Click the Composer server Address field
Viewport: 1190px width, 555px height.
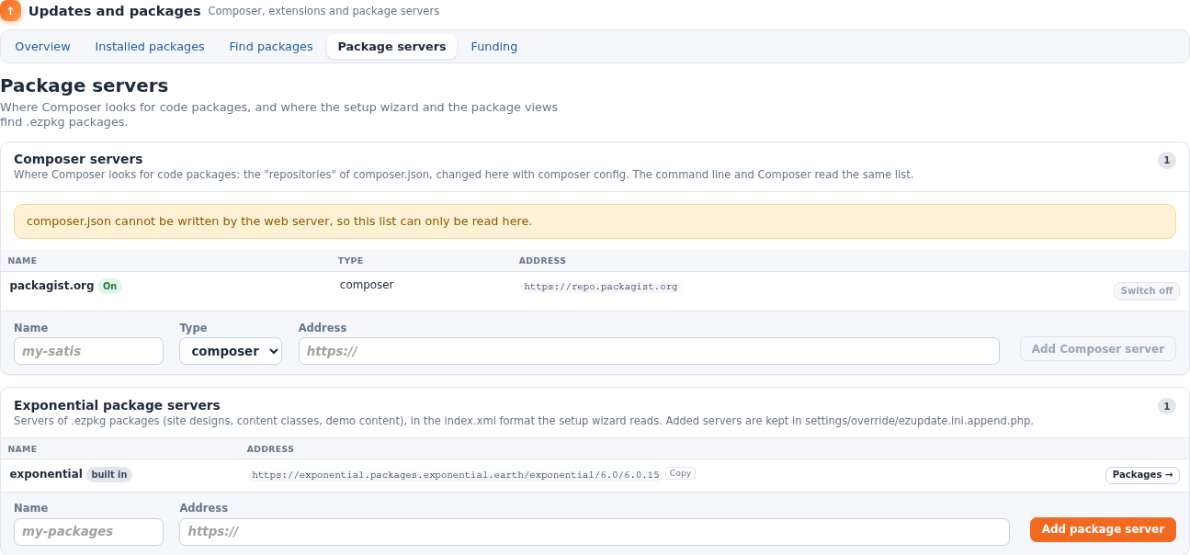649,351
